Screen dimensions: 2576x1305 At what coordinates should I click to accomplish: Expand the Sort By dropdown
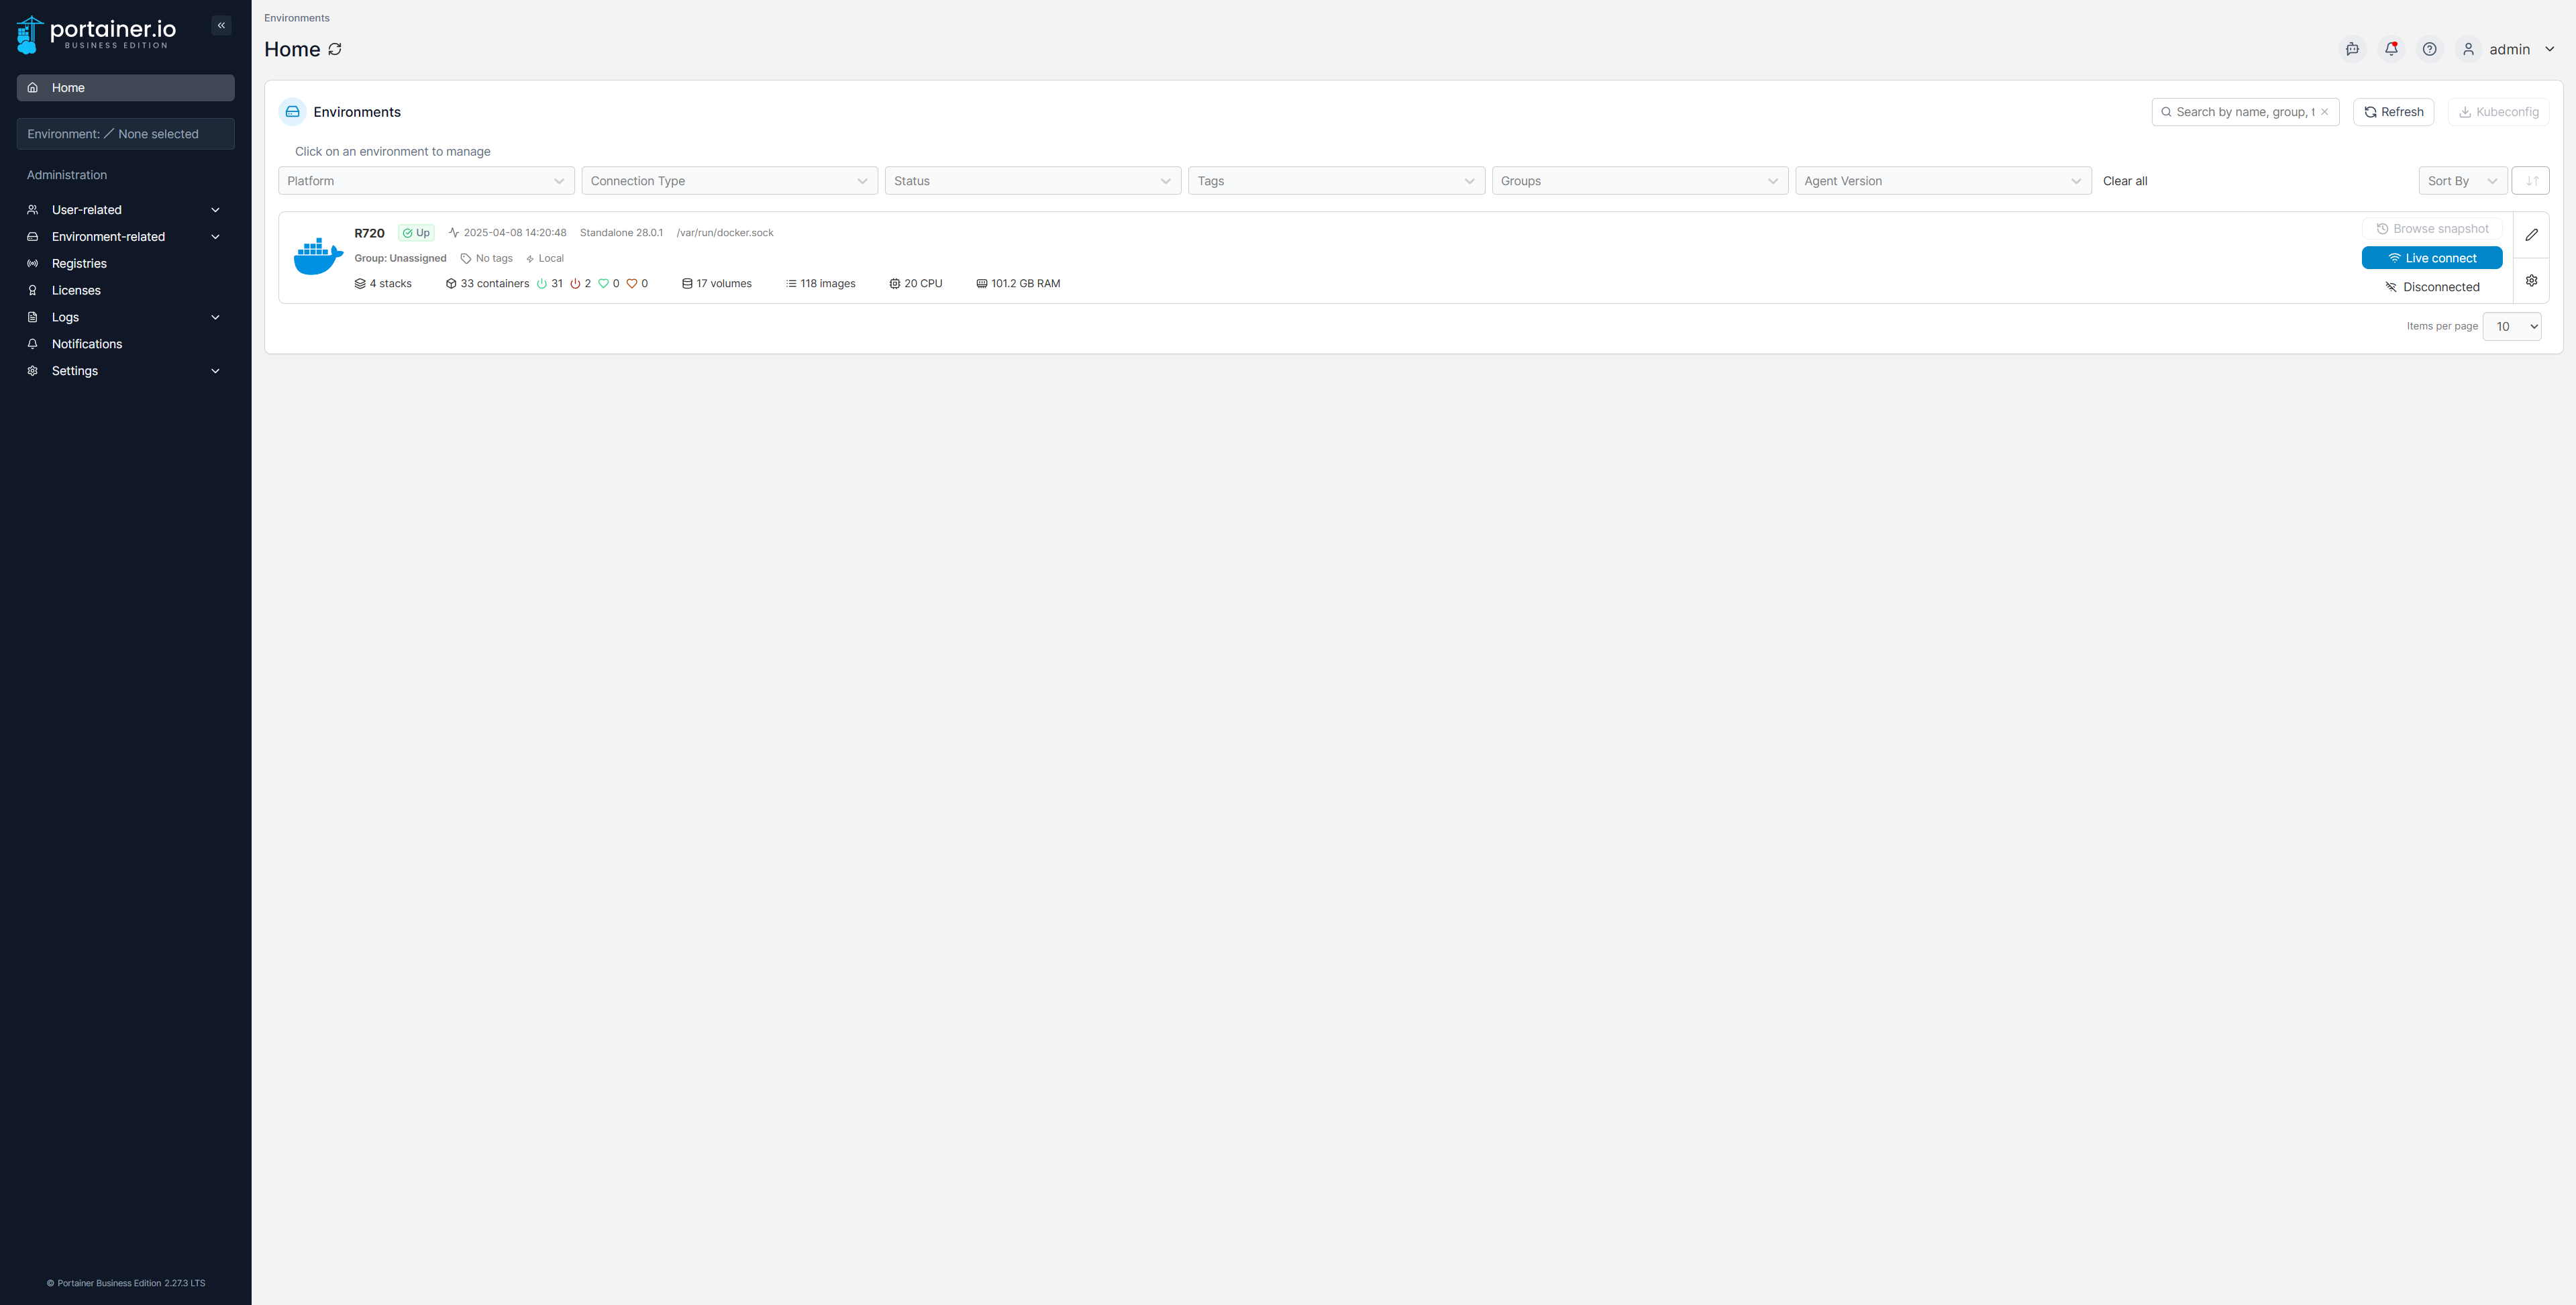coord(2461,181)
